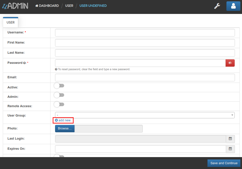Open Last Login calendar picker
This screenshot has height=169, width=242.
(x=230, y=139)
